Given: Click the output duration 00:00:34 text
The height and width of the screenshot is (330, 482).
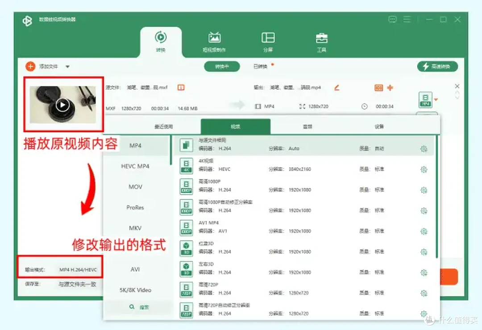Looking at the screenshot, I should point(385,106).
